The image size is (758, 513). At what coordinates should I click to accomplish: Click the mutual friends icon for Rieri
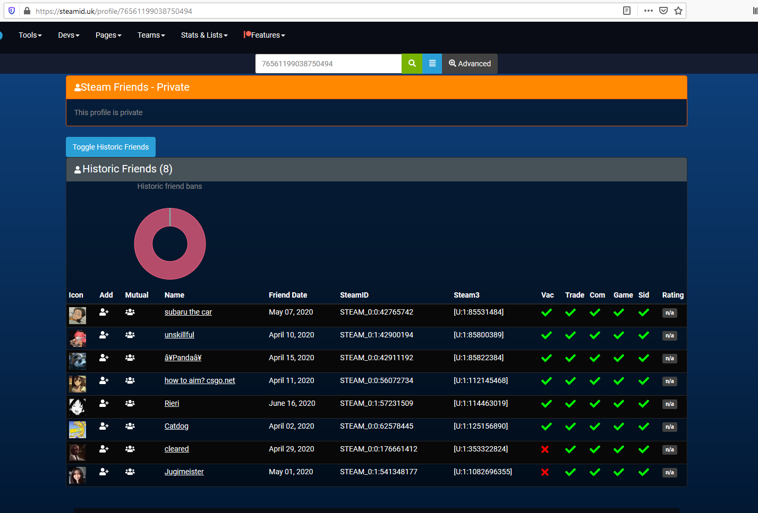(130, 403)
